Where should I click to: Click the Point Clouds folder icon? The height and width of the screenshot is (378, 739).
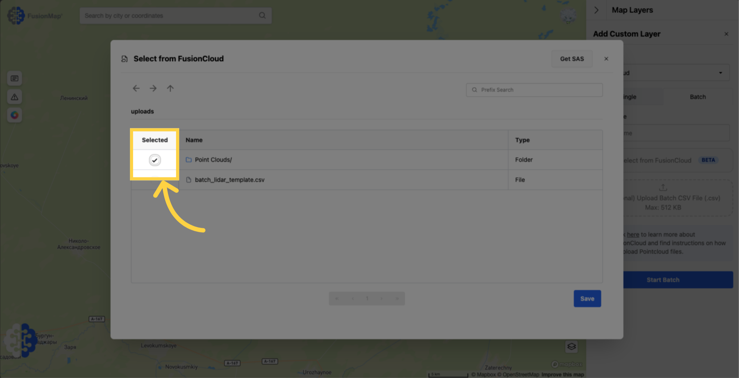pos(189,160)
